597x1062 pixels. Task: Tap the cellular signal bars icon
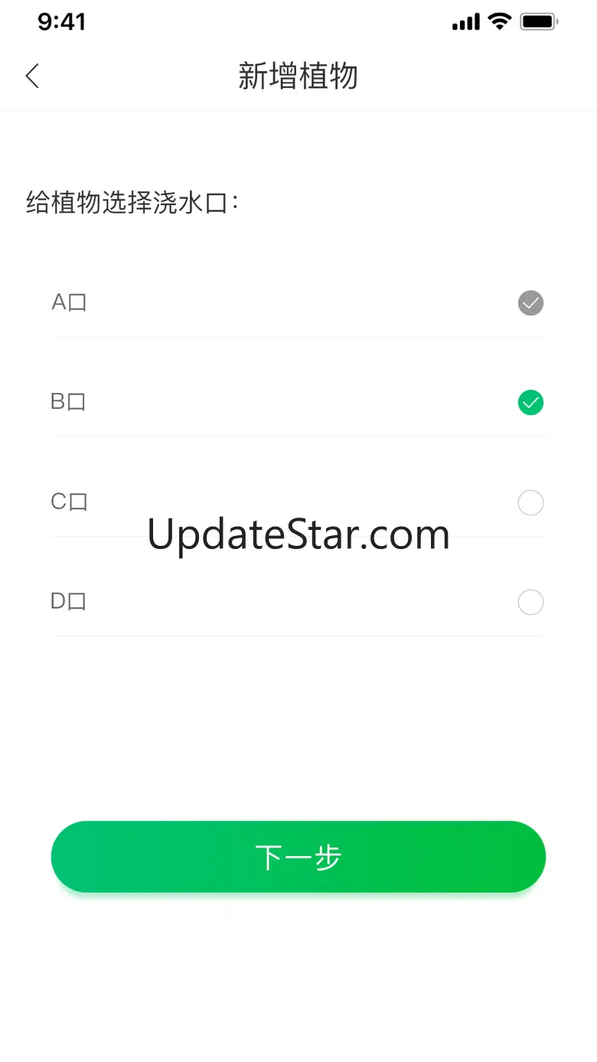466,22
